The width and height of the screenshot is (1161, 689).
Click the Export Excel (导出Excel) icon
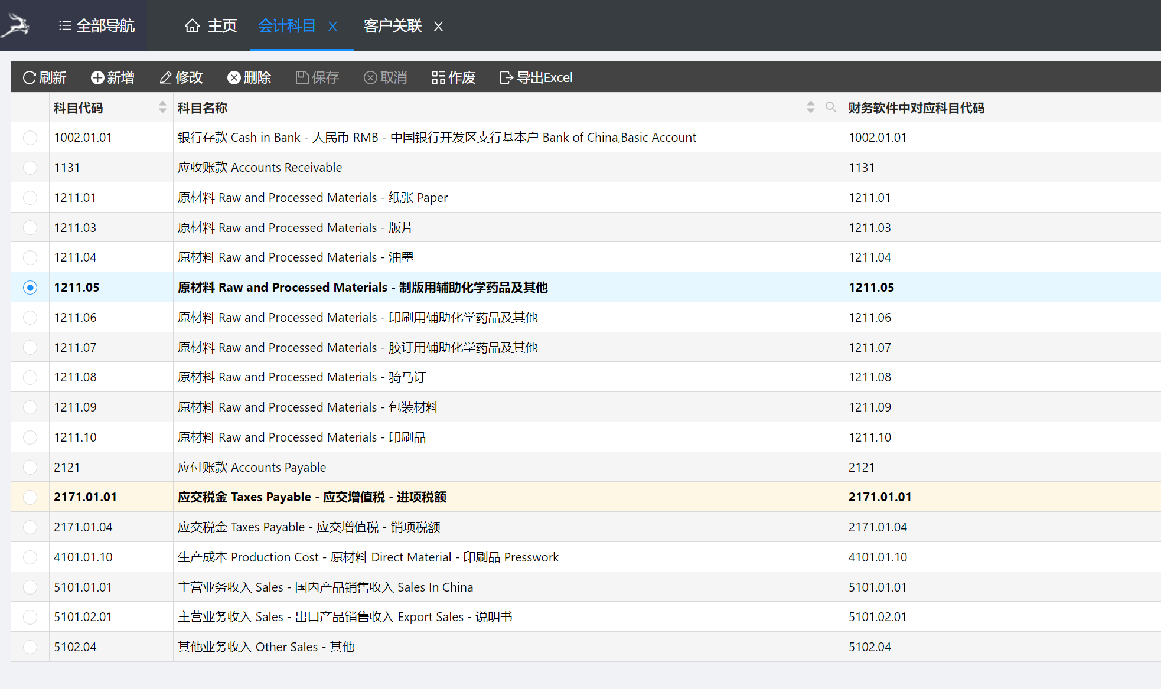click(506, 78)
